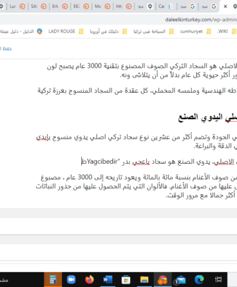Open the Calculator app in the taskbar
This screenshot has height=287, width=237.
pyautogui.click(x=53, y=280)
